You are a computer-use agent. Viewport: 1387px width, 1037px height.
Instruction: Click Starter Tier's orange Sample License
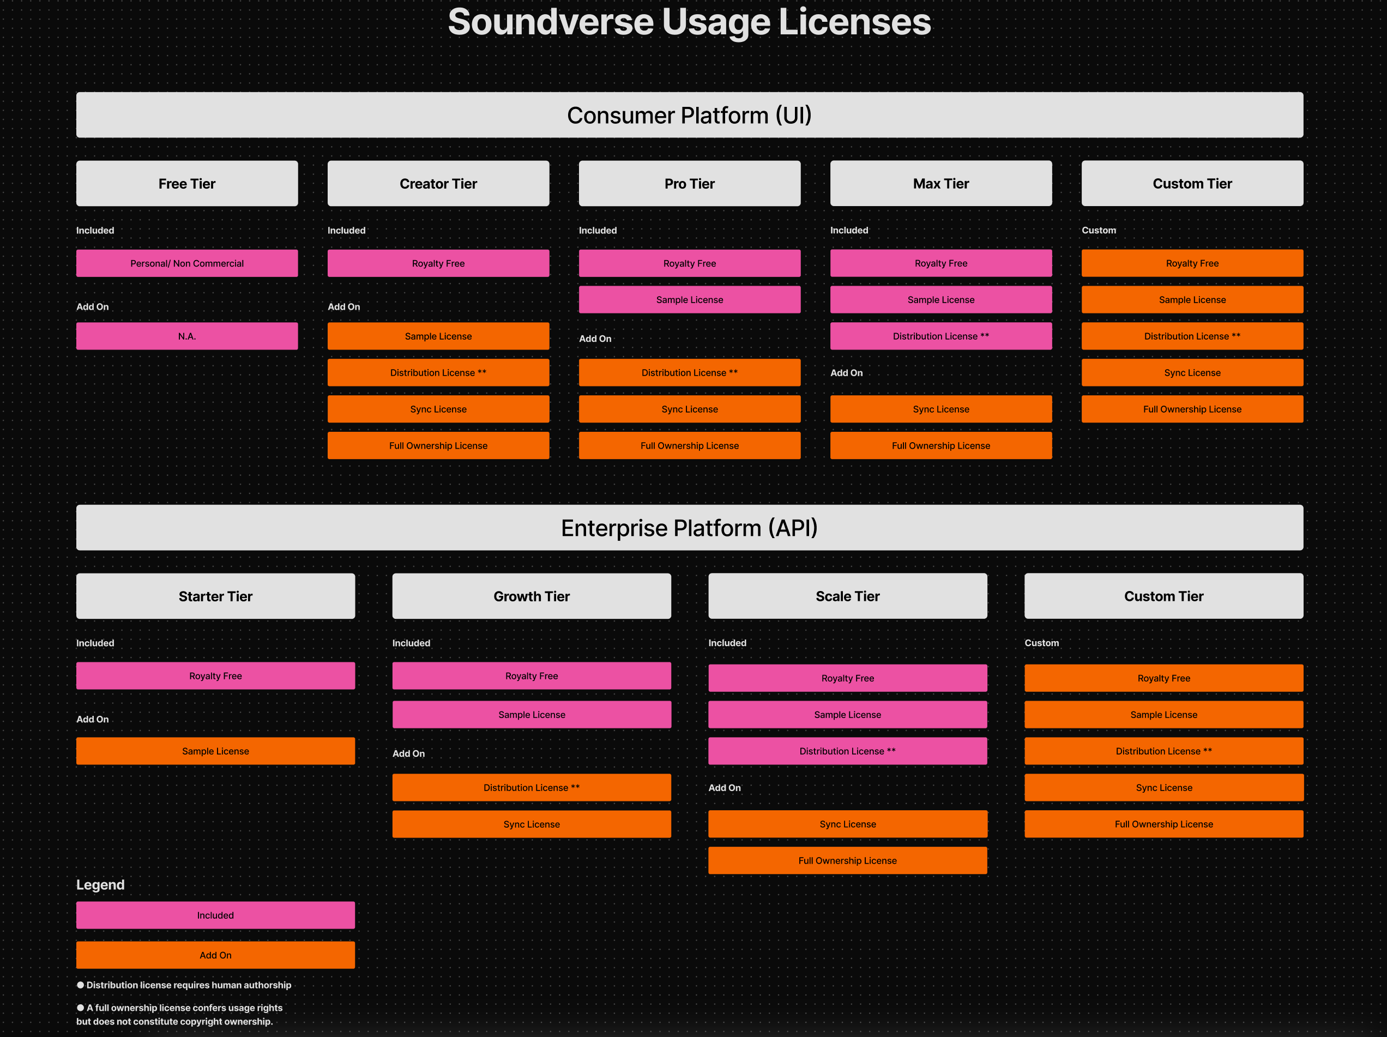pyautogui.click(x=215, y=751)
